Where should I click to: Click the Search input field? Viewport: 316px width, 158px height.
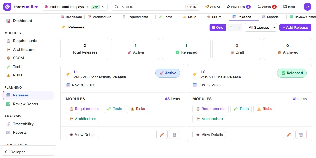[x=155, y=7]
